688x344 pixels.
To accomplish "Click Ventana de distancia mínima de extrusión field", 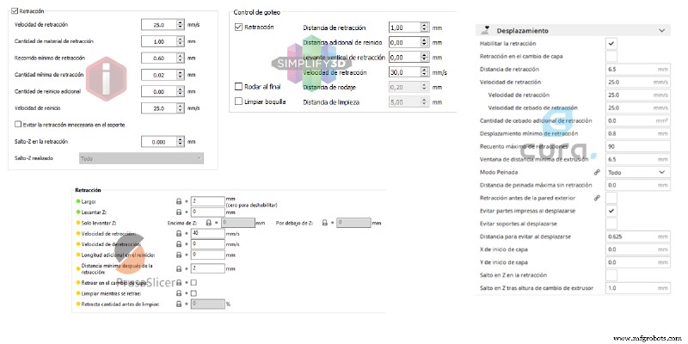I will [638, 159].
